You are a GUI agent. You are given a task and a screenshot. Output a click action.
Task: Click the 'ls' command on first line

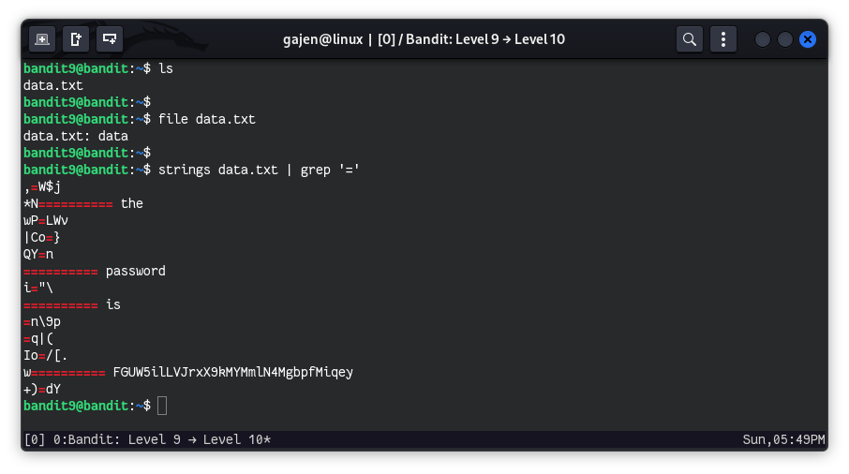click(x=166, y=68)
